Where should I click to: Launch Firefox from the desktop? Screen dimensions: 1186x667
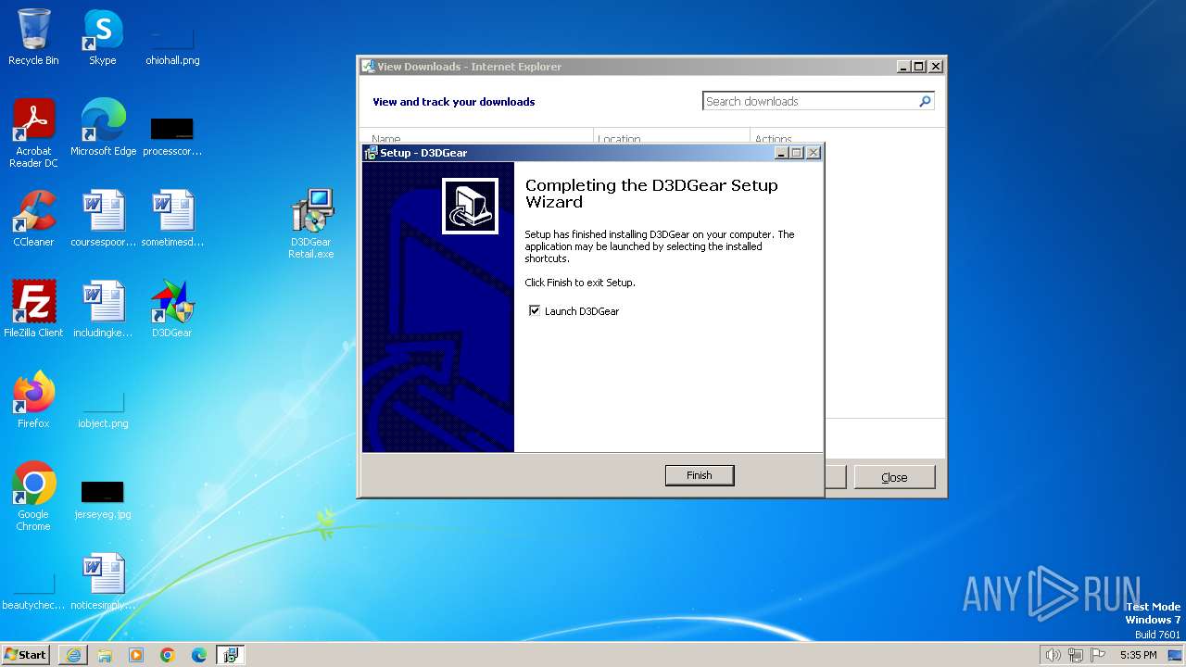click(33, 399)
